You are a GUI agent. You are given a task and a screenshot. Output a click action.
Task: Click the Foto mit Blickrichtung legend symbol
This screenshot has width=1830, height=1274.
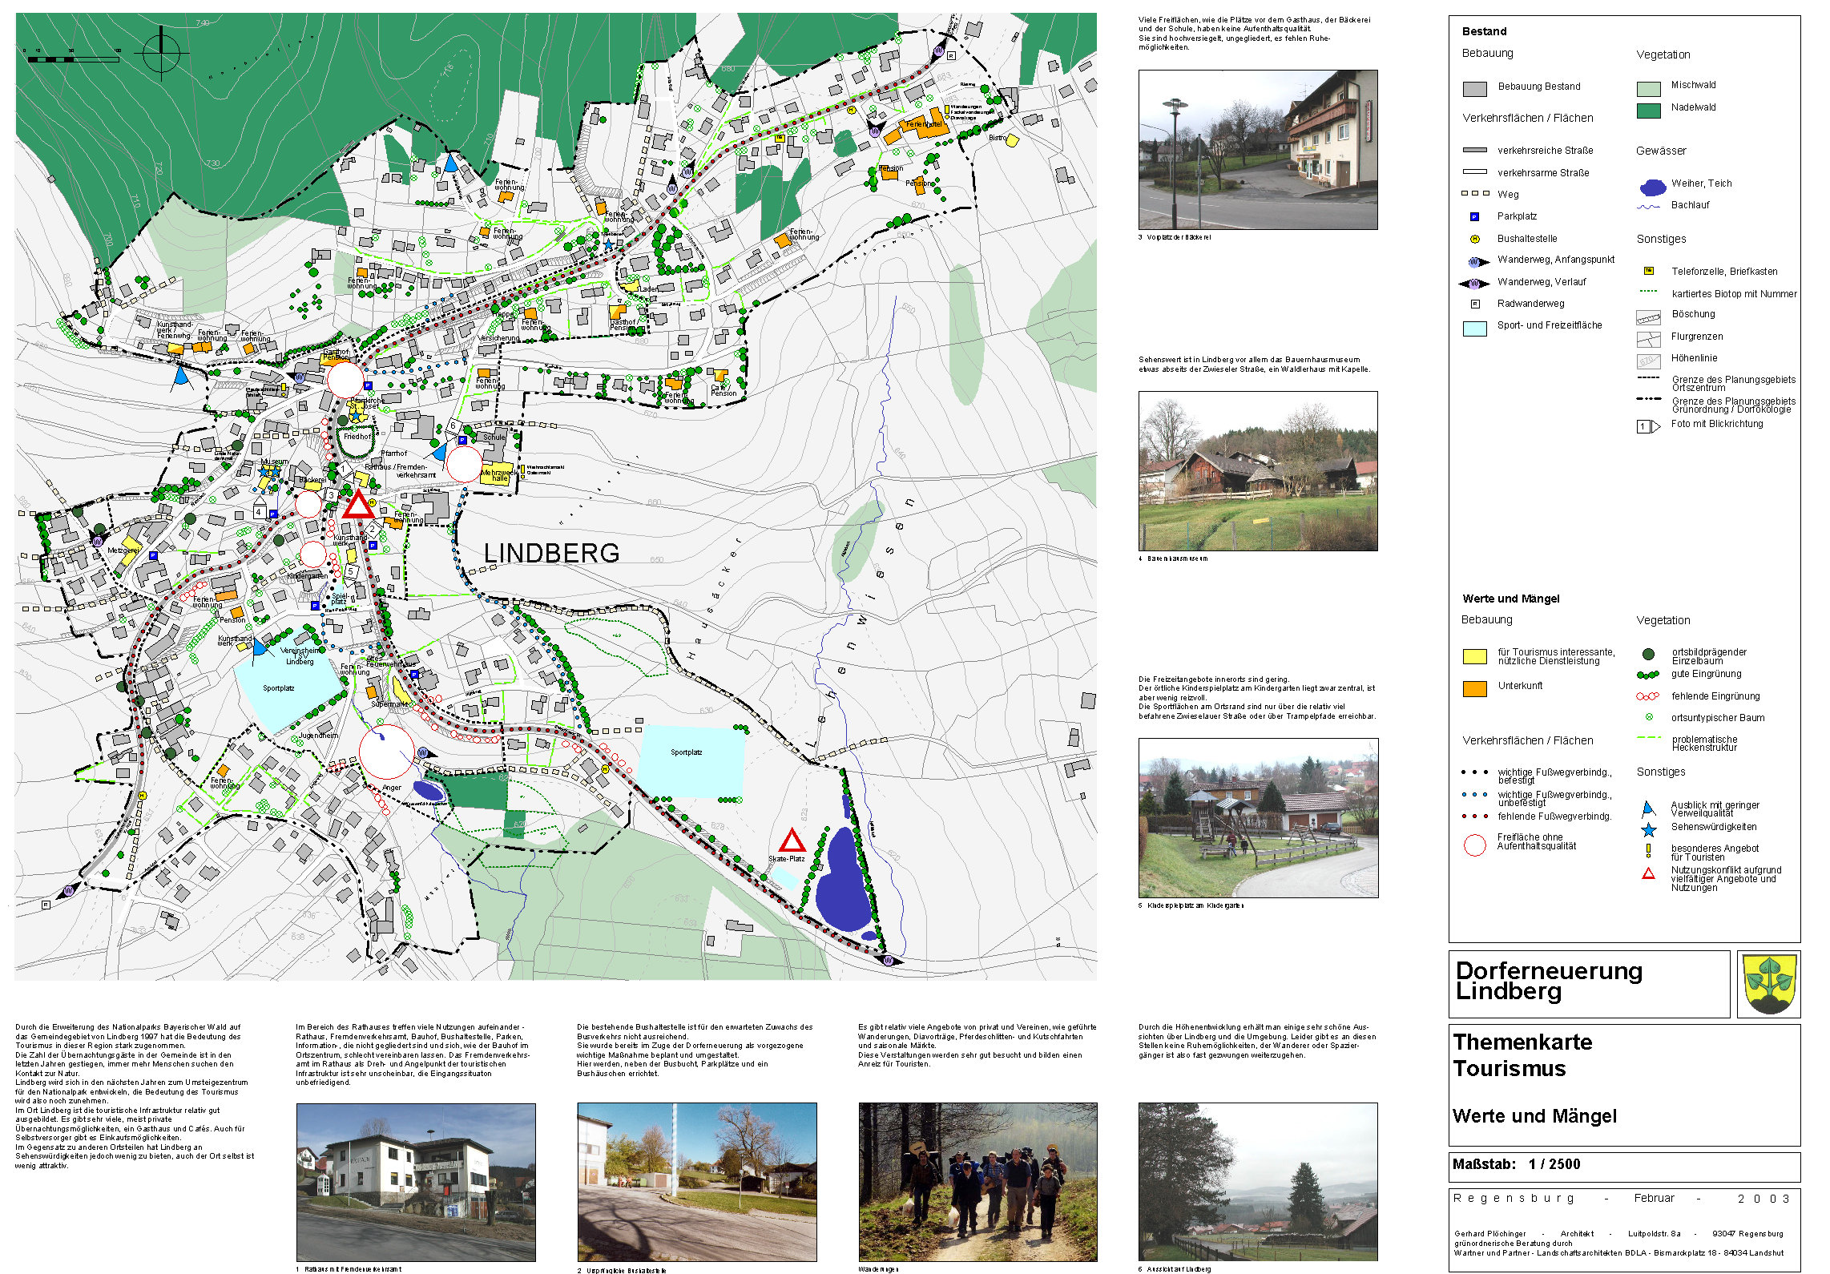coord(1647,426)
